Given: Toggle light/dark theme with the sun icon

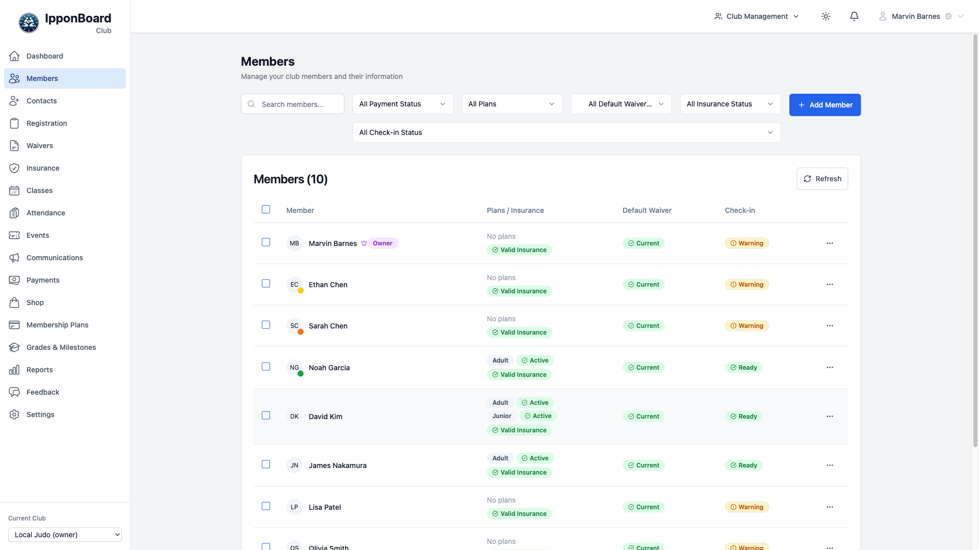Looking at the screenshot, I should 826,16.
